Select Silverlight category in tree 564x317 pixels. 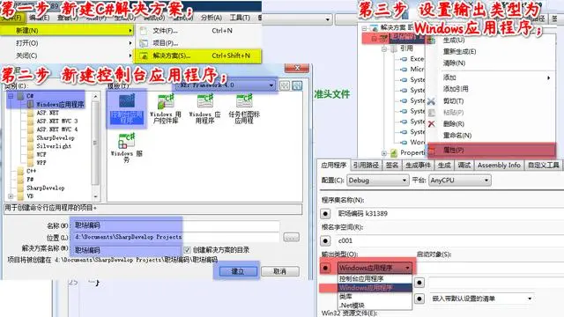(x=54, y=146)
